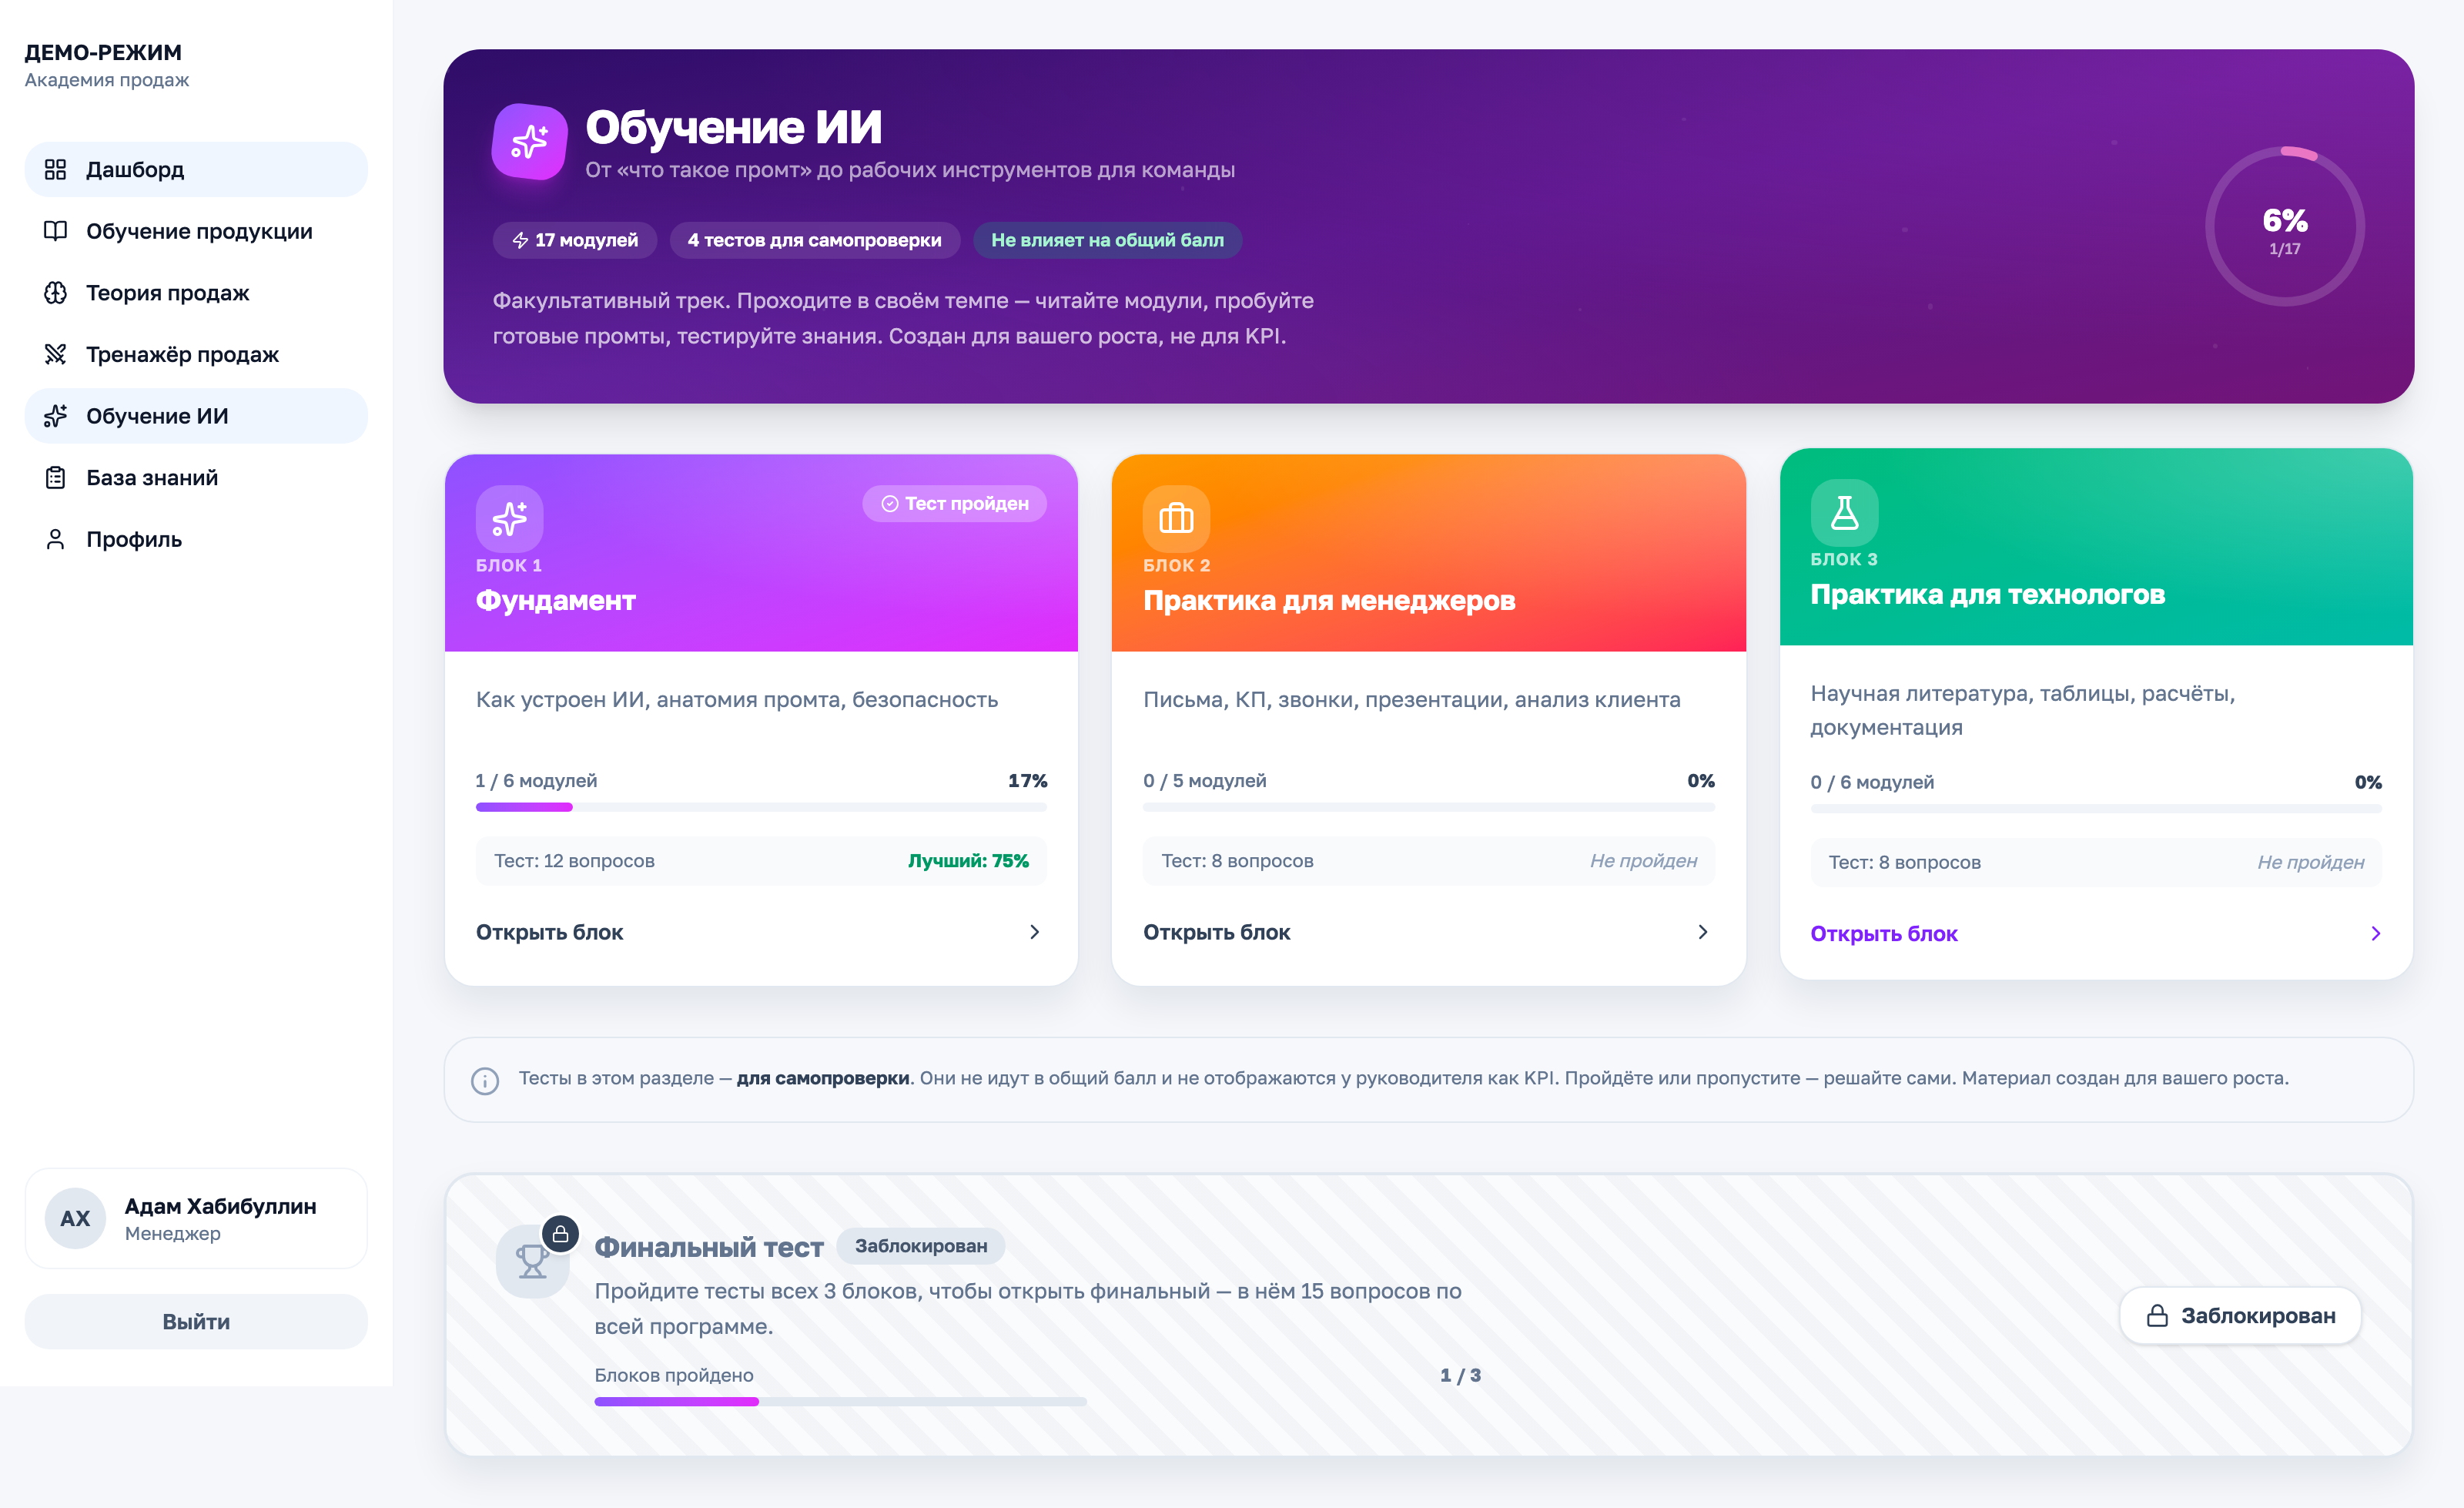Expand Практика для технологов via its chevron
Screen dimensions: 2464x1508
[2378, 934]
